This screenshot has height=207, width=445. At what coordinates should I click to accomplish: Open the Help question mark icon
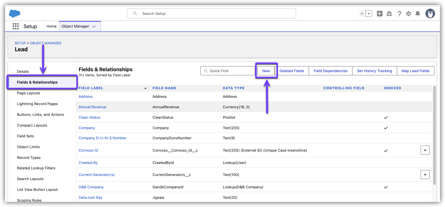399,14
